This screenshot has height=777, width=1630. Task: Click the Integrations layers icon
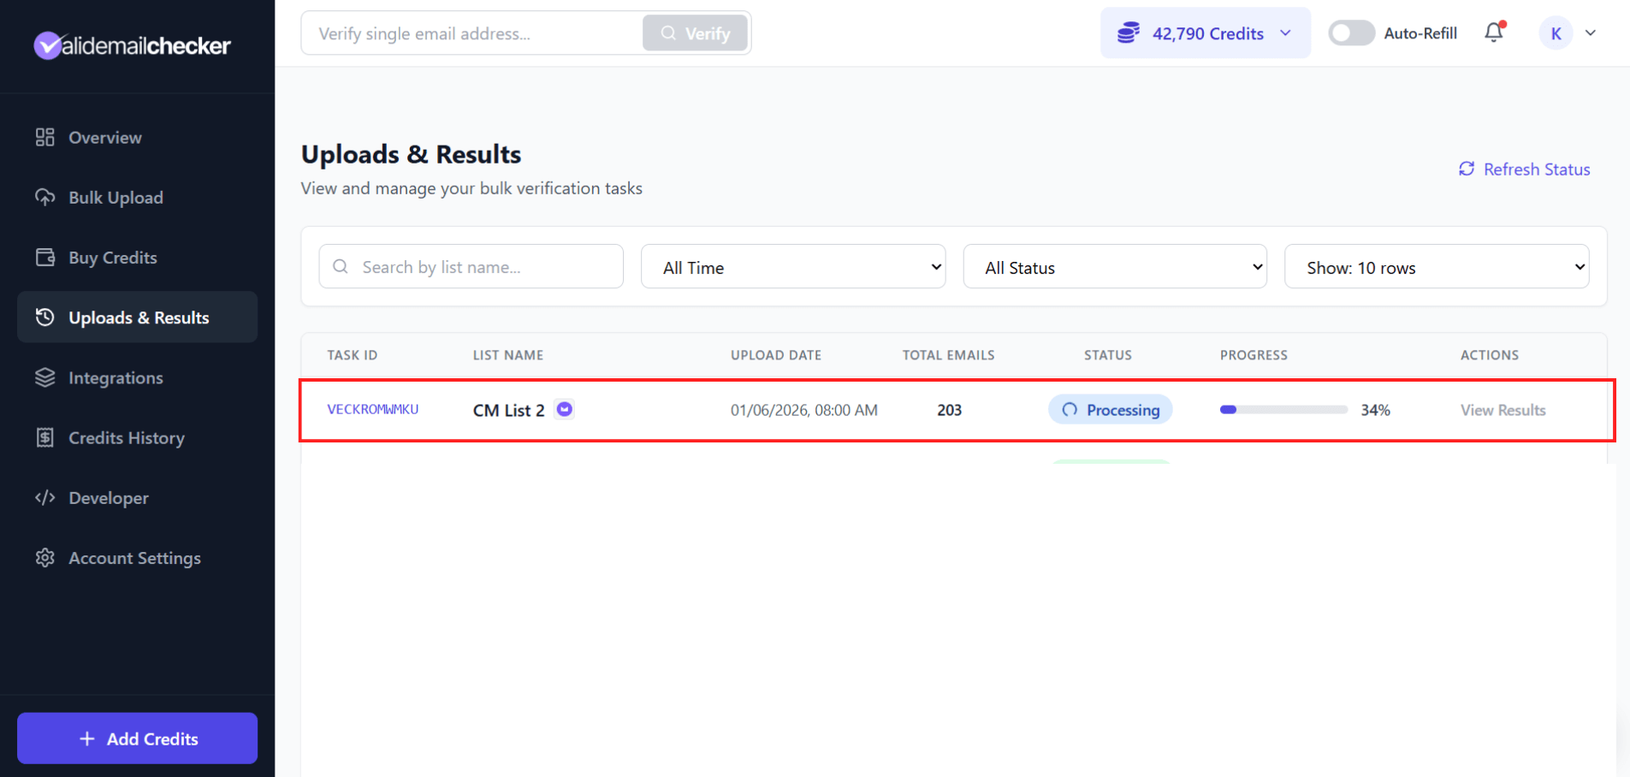[45, 377]
